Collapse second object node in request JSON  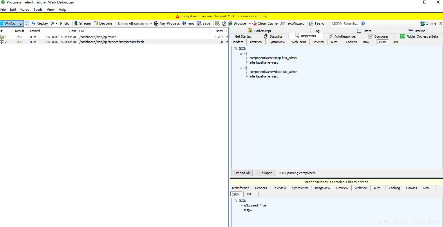click(x=241, y=67)
